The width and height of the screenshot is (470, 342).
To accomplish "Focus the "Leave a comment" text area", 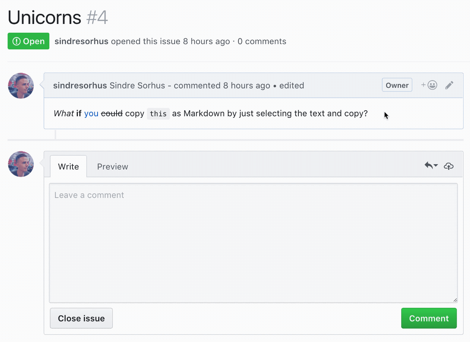I will (x=253, y=243).
